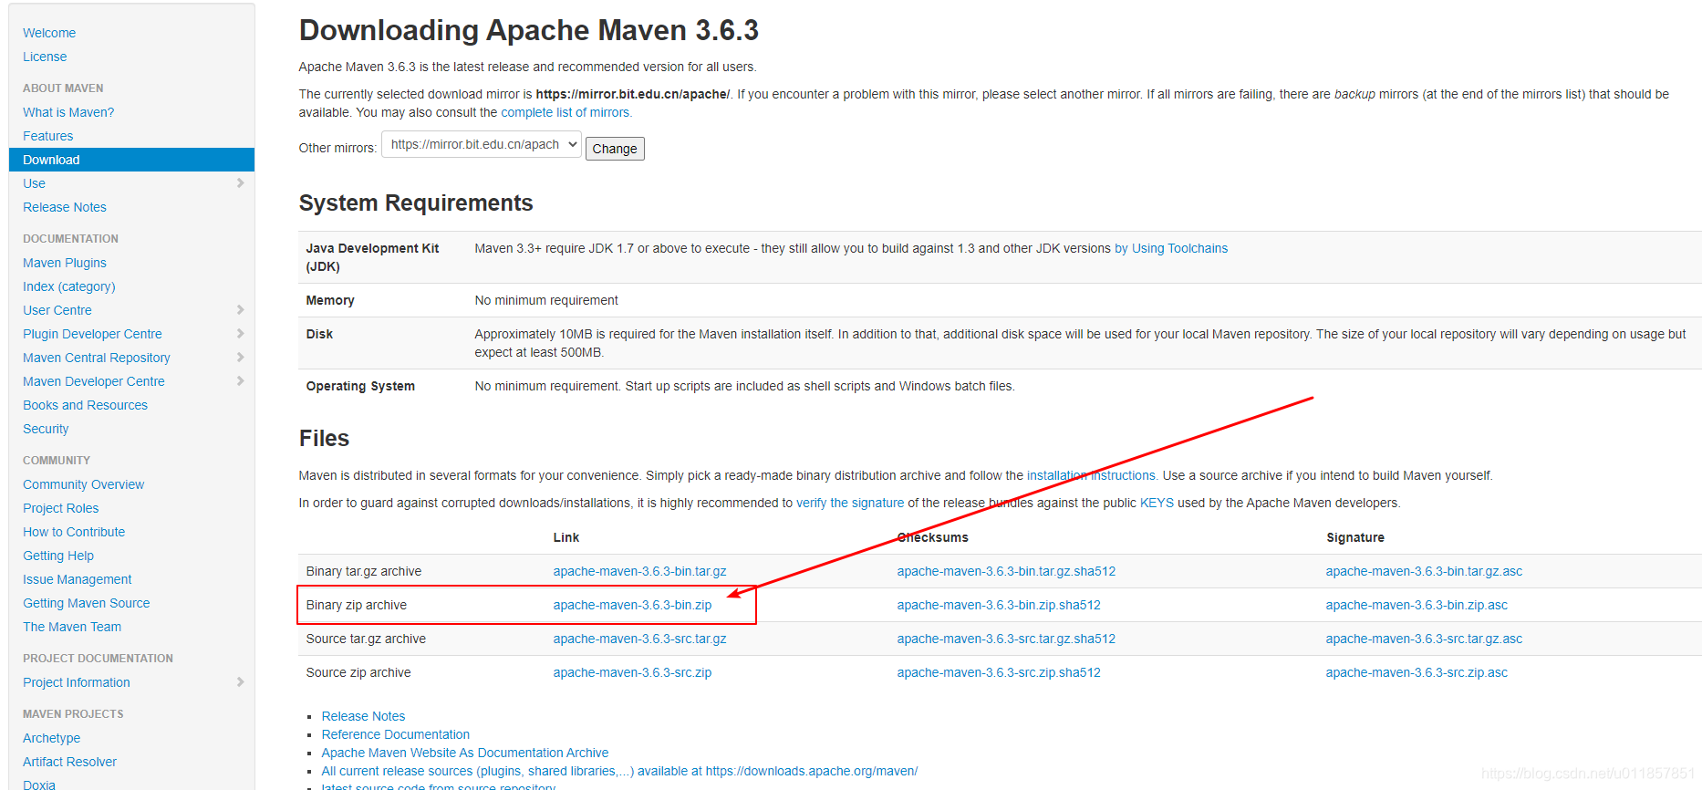
Task: Open src.zip.sha512 checksum link
Action: [999, 672]
